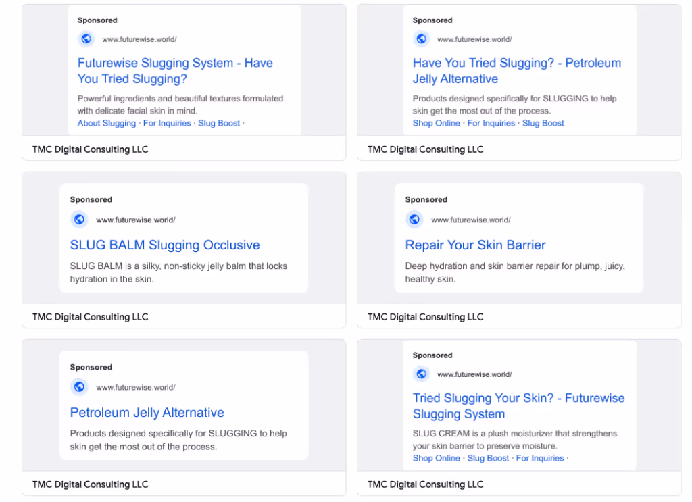Click "Shop Online" in the top-right ad

click(x=436, y=123)
